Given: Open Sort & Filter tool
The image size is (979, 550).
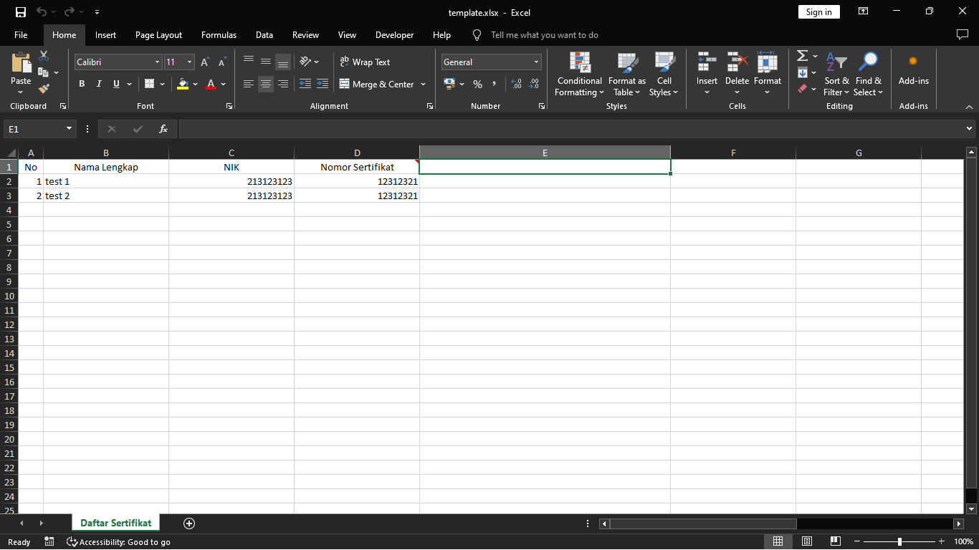Looking at the screenshot, I should pos(836,74).
